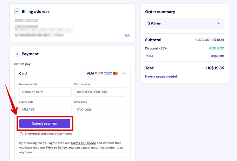This screenshot has width=237, height=161.
Task: Click the Mastercard logo
Action: (x=116, y=73)
